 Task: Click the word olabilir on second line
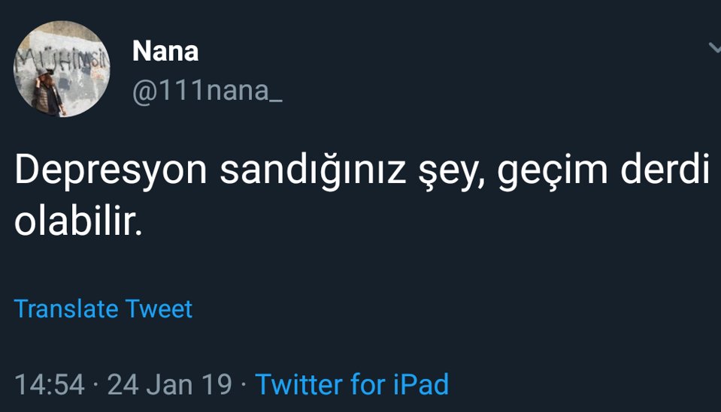coord(75,222)
